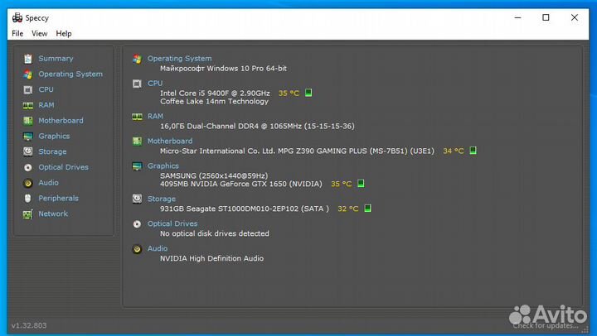This screenshot has width=597, height=336.
Task: Click the Motherboard icon in sidebar
Action: 28,121
